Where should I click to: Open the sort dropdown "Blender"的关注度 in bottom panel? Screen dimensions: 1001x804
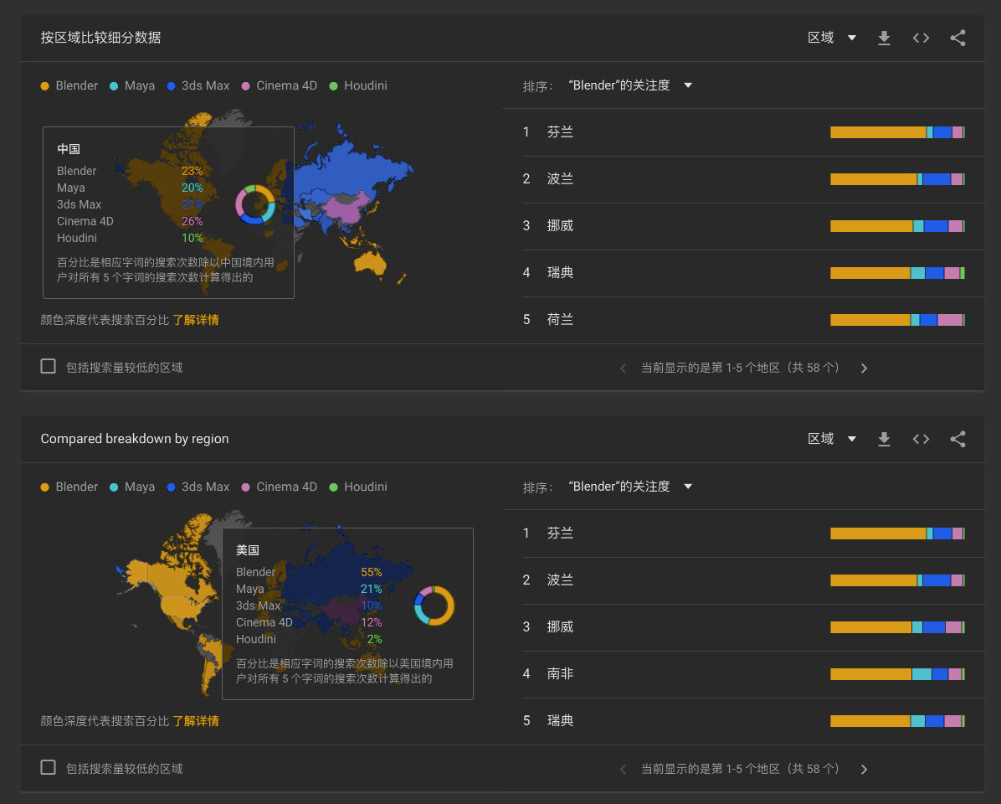coord(630,487)
